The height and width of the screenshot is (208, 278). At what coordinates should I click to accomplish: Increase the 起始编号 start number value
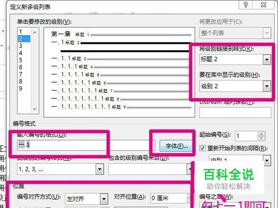261,134
